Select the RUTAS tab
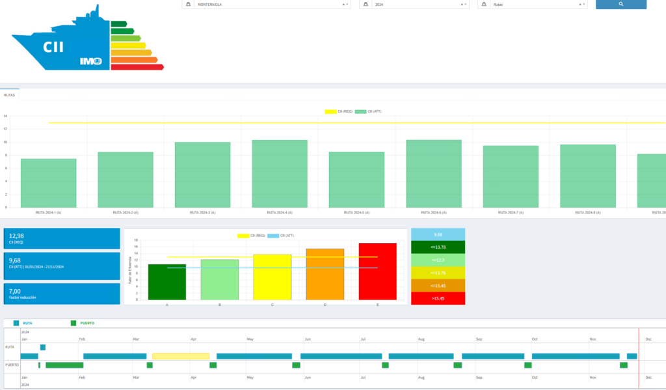 click(10, 94)
